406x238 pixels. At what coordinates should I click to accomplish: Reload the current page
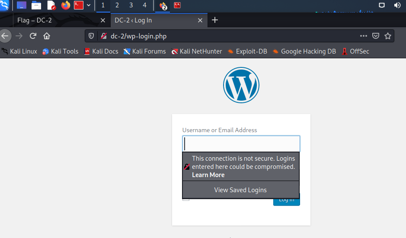pos(33,36)
